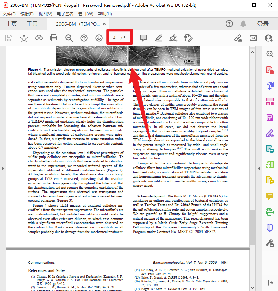Select the 2006-BM (TEMPO... document tab
Screen dimensions: 278x291
pyautogui.click(x=78, y=24)
